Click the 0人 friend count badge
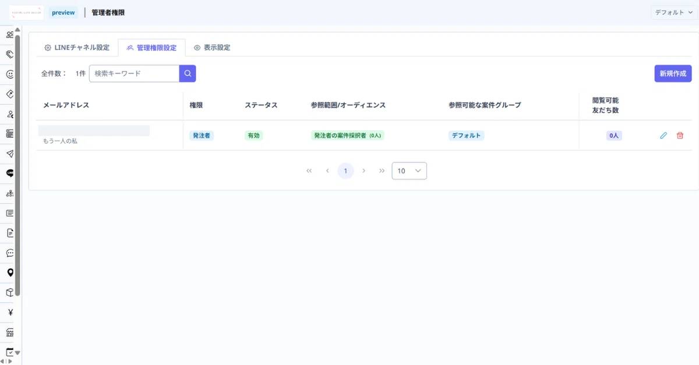The width and height of the screenshot is (699, 365). coord(614,135)
